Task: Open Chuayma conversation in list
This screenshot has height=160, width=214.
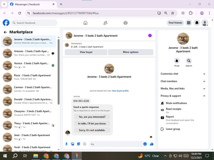Action: (29, 113)
